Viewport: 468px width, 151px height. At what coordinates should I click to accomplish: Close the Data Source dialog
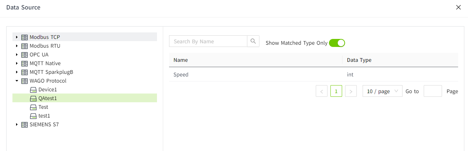point(458,7)
